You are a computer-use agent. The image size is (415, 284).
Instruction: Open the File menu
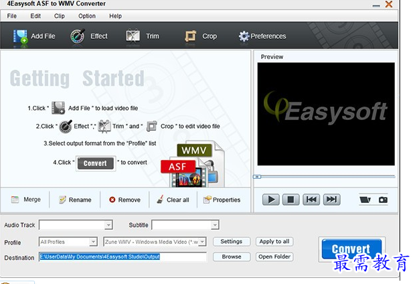(12, 16)
